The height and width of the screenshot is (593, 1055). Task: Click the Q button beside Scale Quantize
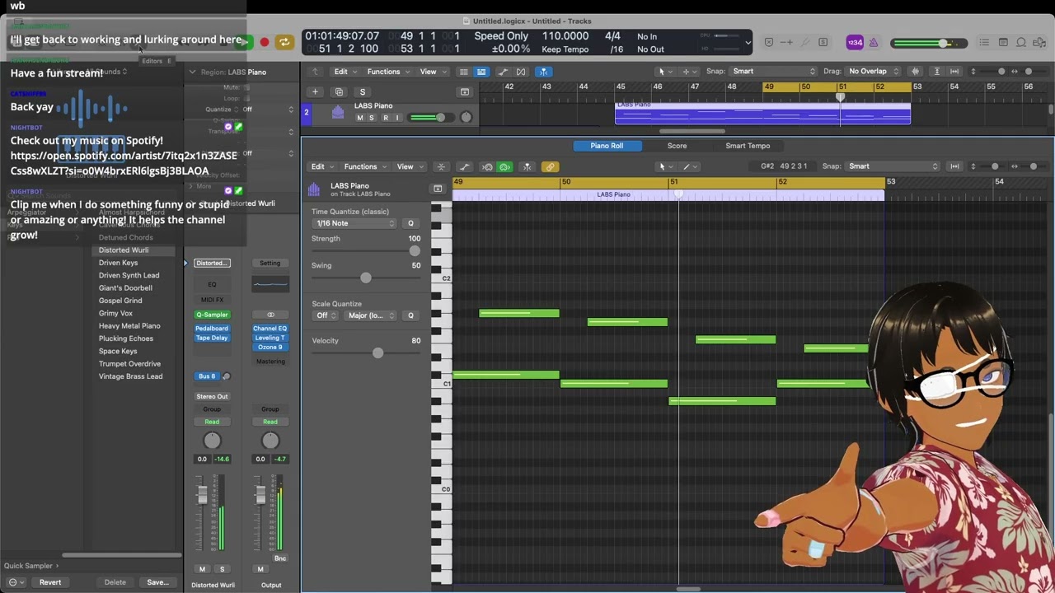click(x=410, y=315)
